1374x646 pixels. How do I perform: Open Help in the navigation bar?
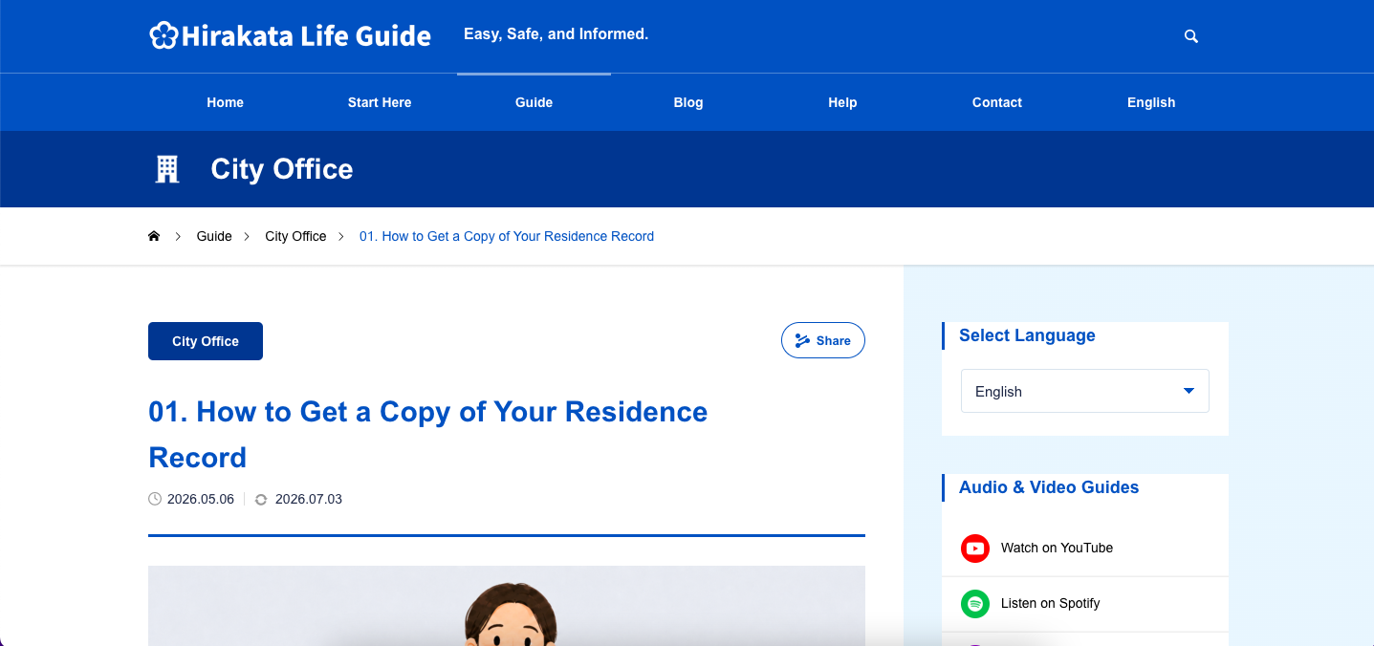(x=842, y=102)
